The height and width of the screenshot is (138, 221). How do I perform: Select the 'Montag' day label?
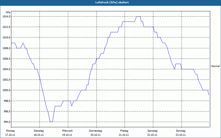tap(10, 131)
